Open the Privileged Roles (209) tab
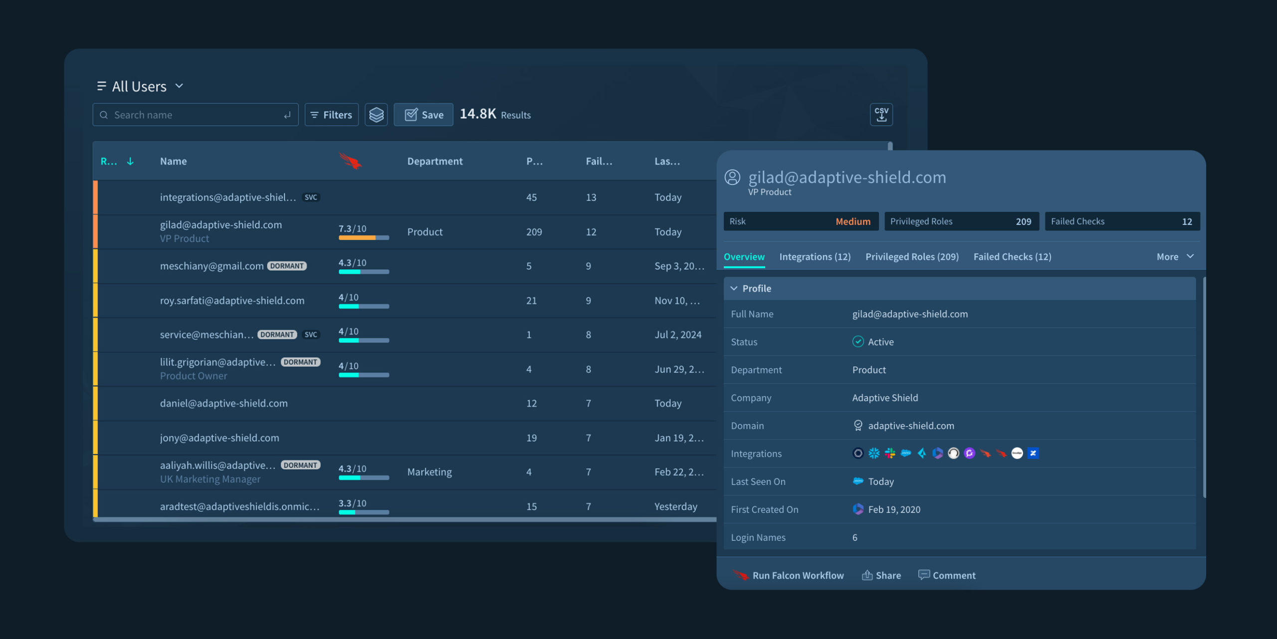1277x639 pixels. pyautogui.click(x=912, y=257)
